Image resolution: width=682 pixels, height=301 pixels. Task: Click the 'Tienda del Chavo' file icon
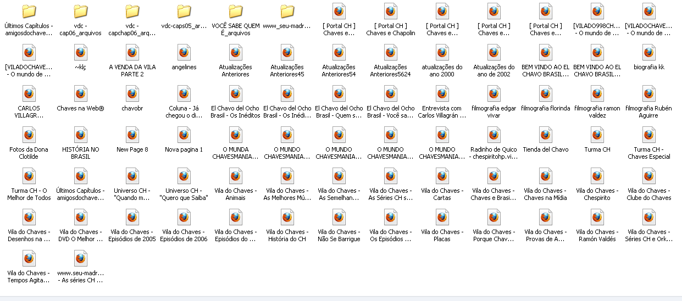[545, 135]
